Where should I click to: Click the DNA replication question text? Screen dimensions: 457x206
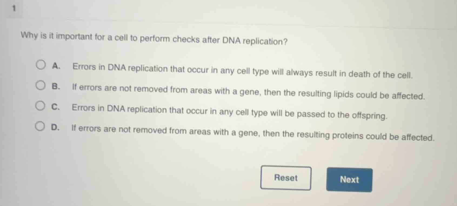154,38
